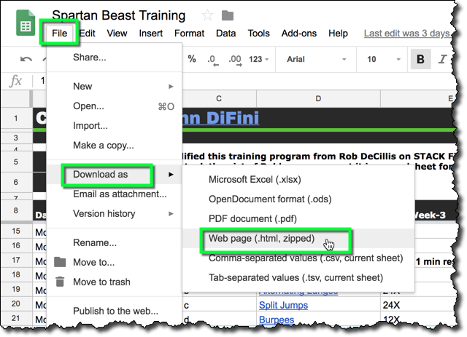Download as Comma-separated values (.csv)
The image size is (467, 337).
click(298, 258)
